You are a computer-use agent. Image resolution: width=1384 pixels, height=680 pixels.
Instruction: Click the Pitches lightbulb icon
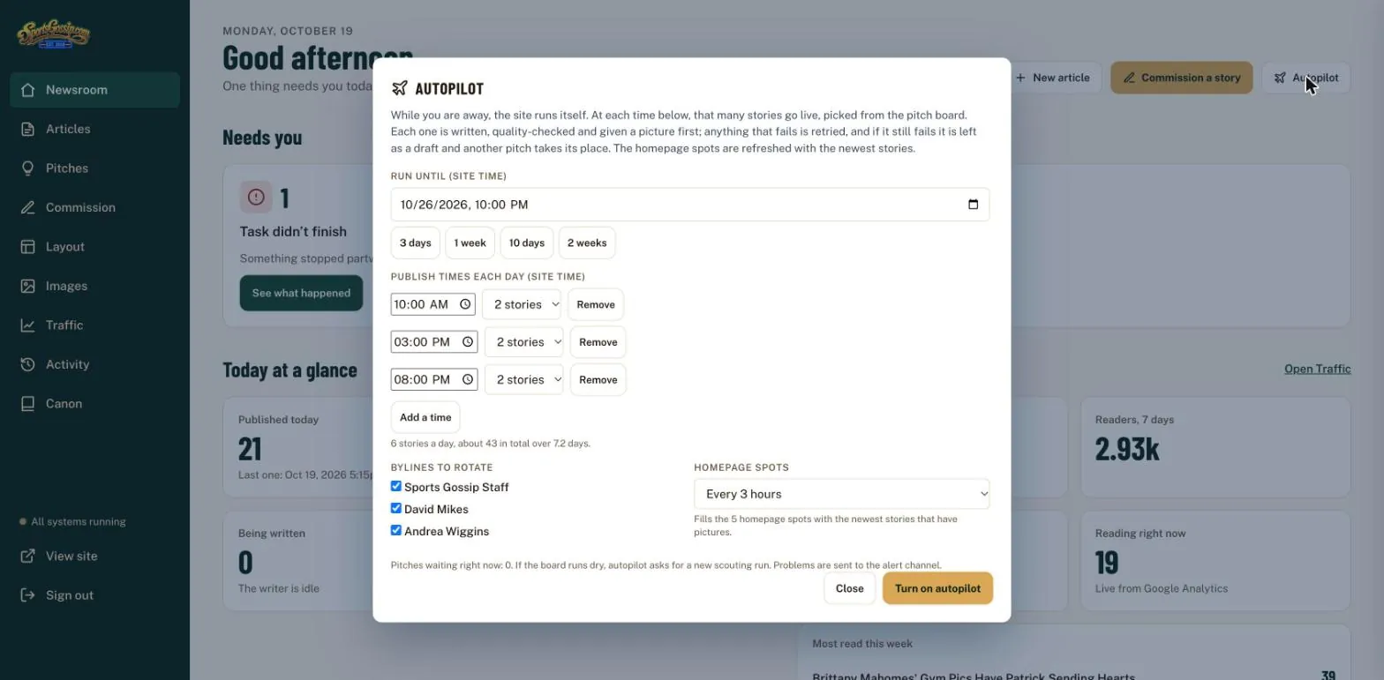pyautogui.click(x=28, y=168)
